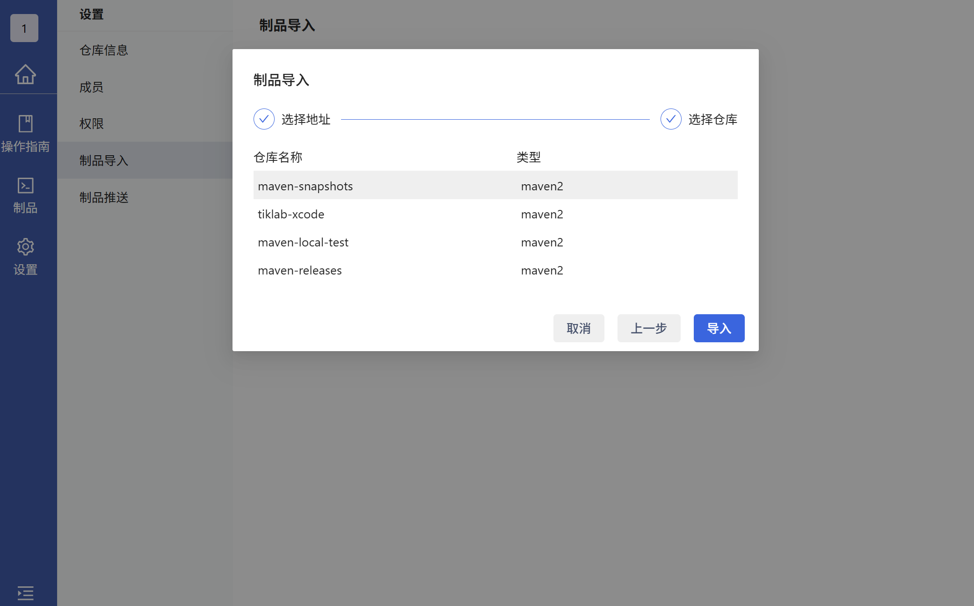Viewport: 974px width, 606px height.
Task: Select the tiklab-xcode repository row
Action: point(291,214)
